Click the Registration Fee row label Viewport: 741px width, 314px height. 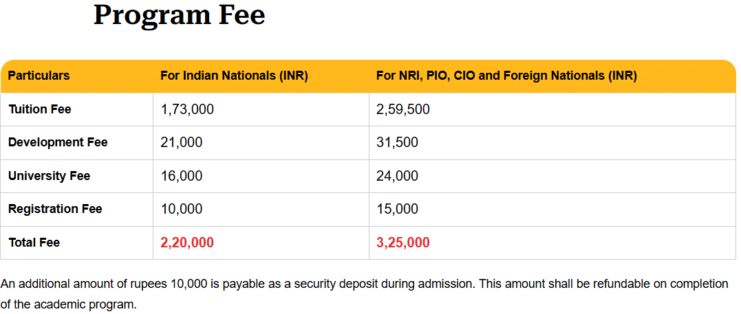tap(55, 209)
